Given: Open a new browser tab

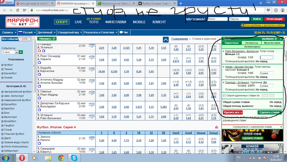Looking at the screenshot, I should pyautogui.click(x=181, y=3).
